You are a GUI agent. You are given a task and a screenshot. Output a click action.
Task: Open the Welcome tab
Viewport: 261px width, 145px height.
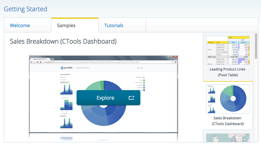(x=20, y=26)
